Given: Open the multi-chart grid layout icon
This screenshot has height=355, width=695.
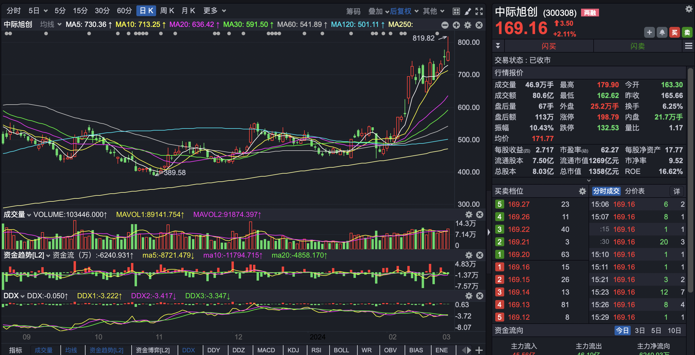Looking at the screenshot, I should pos(456,11).
